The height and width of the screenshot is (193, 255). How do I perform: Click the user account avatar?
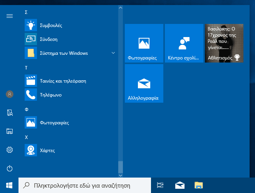coord(10,94)
